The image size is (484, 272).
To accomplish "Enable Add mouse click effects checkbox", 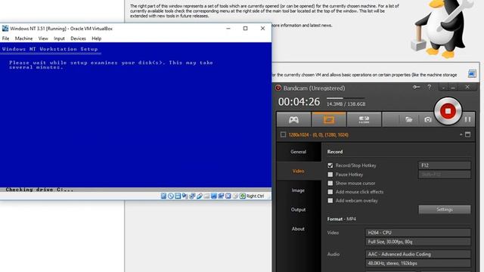I will pyautogui.click(x=330, y=192).
